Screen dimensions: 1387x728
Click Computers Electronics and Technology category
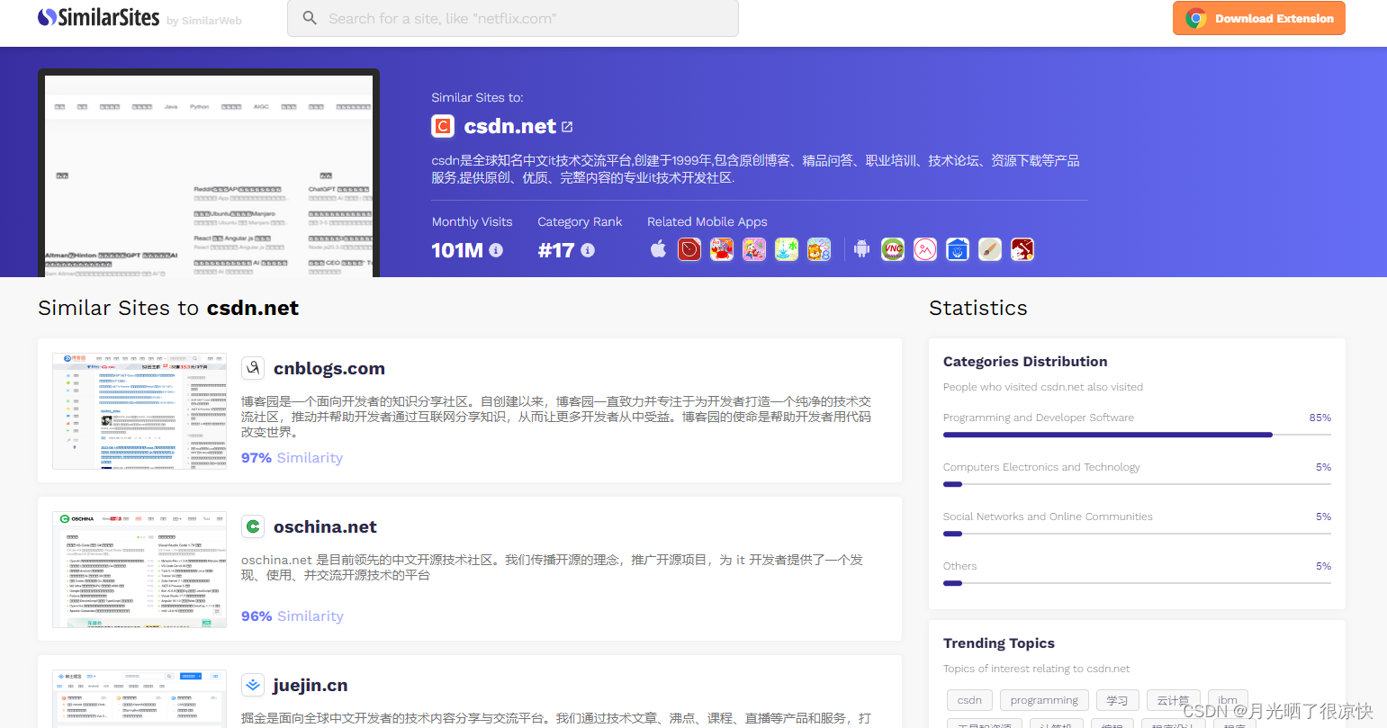[x=1041, y=467]
